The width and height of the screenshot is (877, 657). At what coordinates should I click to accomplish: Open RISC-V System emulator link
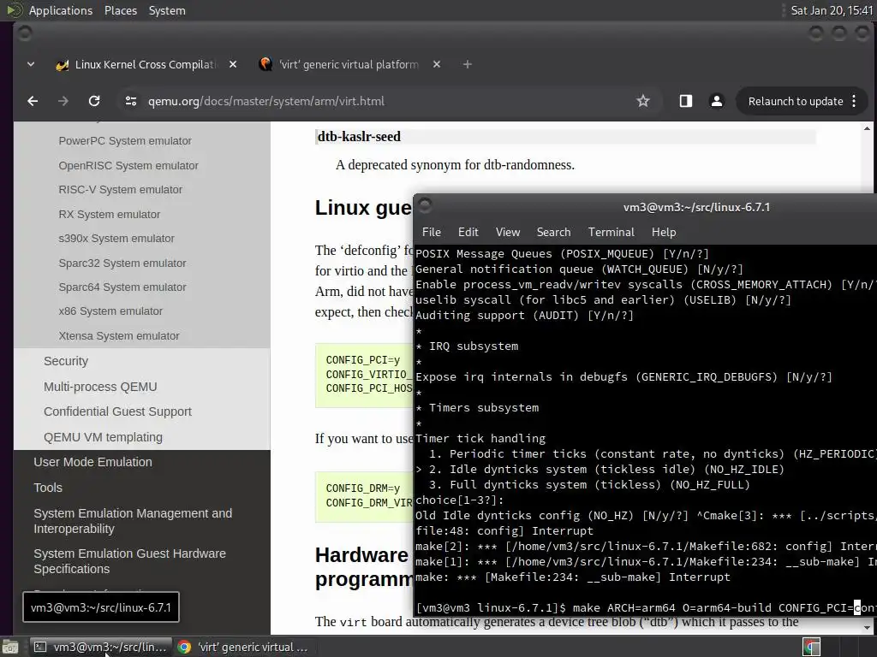click(120, 189)
